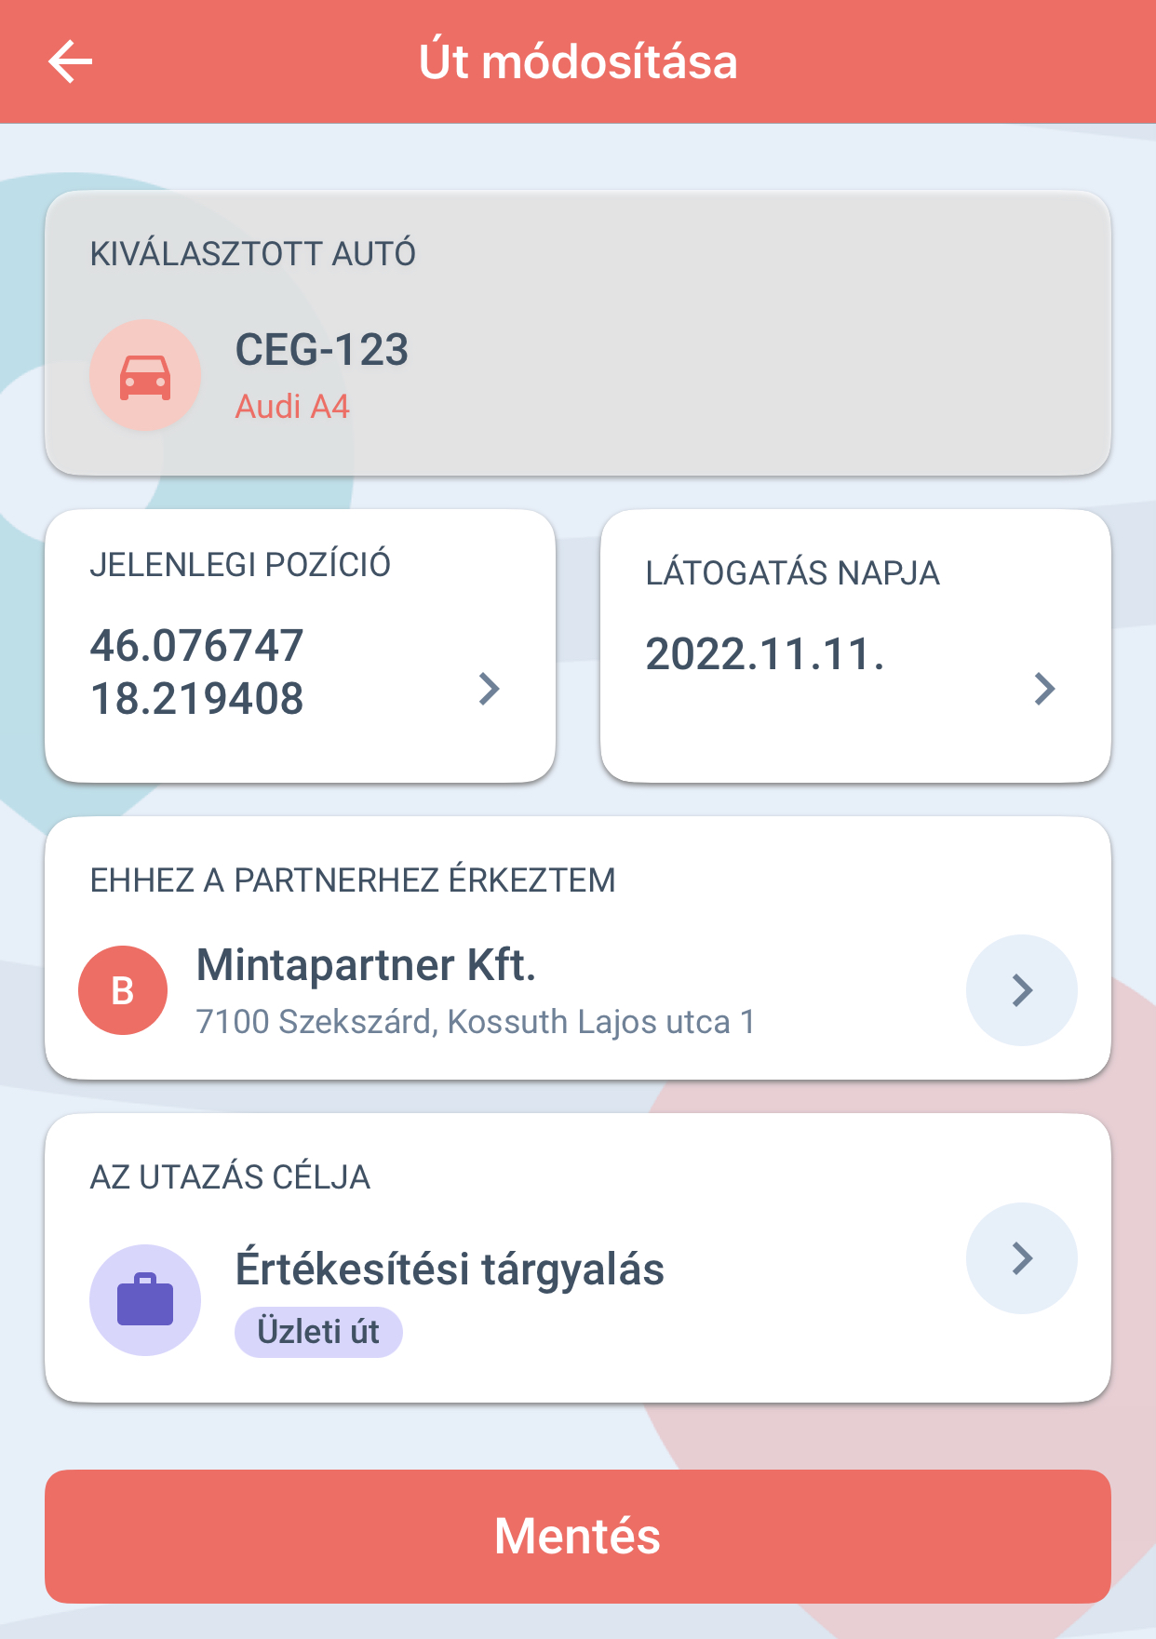Tap the Üzleti út tag chip
Screen dimensions: 1156x1639
[x=318, y=1332]
